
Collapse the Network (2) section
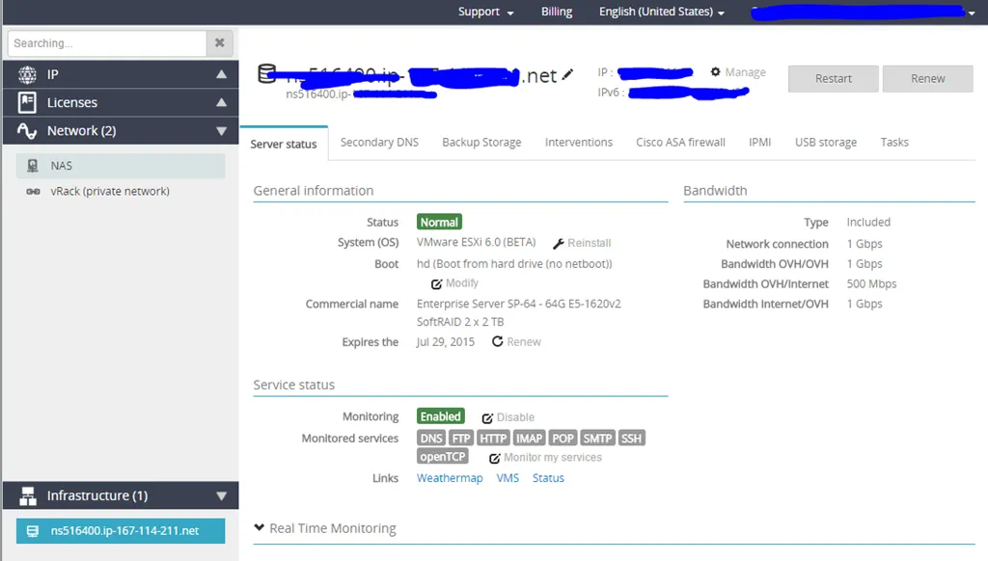[x=221, y=131]
